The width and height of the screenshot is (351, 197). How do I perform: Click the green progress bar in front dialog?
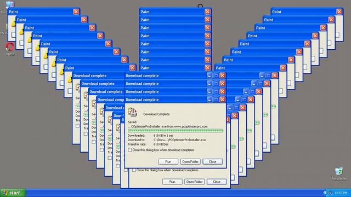coord(175,130)
